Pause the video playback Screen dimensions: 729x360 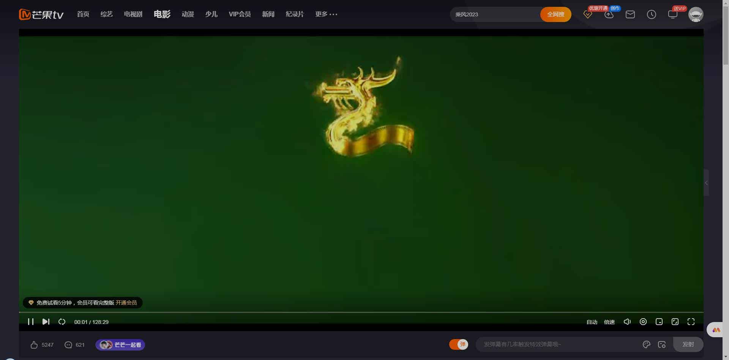click(x=31, y=322)
